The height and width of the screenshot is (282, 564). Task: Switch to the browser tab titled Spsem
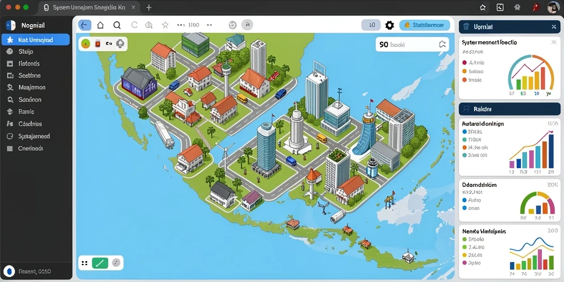tap(88, 8)
